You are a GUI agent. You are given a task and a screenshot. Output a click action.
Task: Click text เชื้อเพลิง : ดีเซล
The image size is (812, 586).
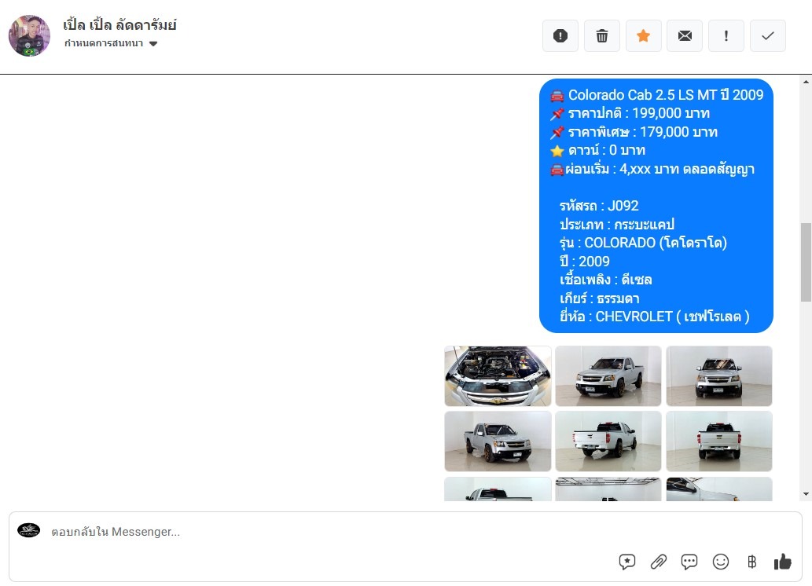coord(605,280)
